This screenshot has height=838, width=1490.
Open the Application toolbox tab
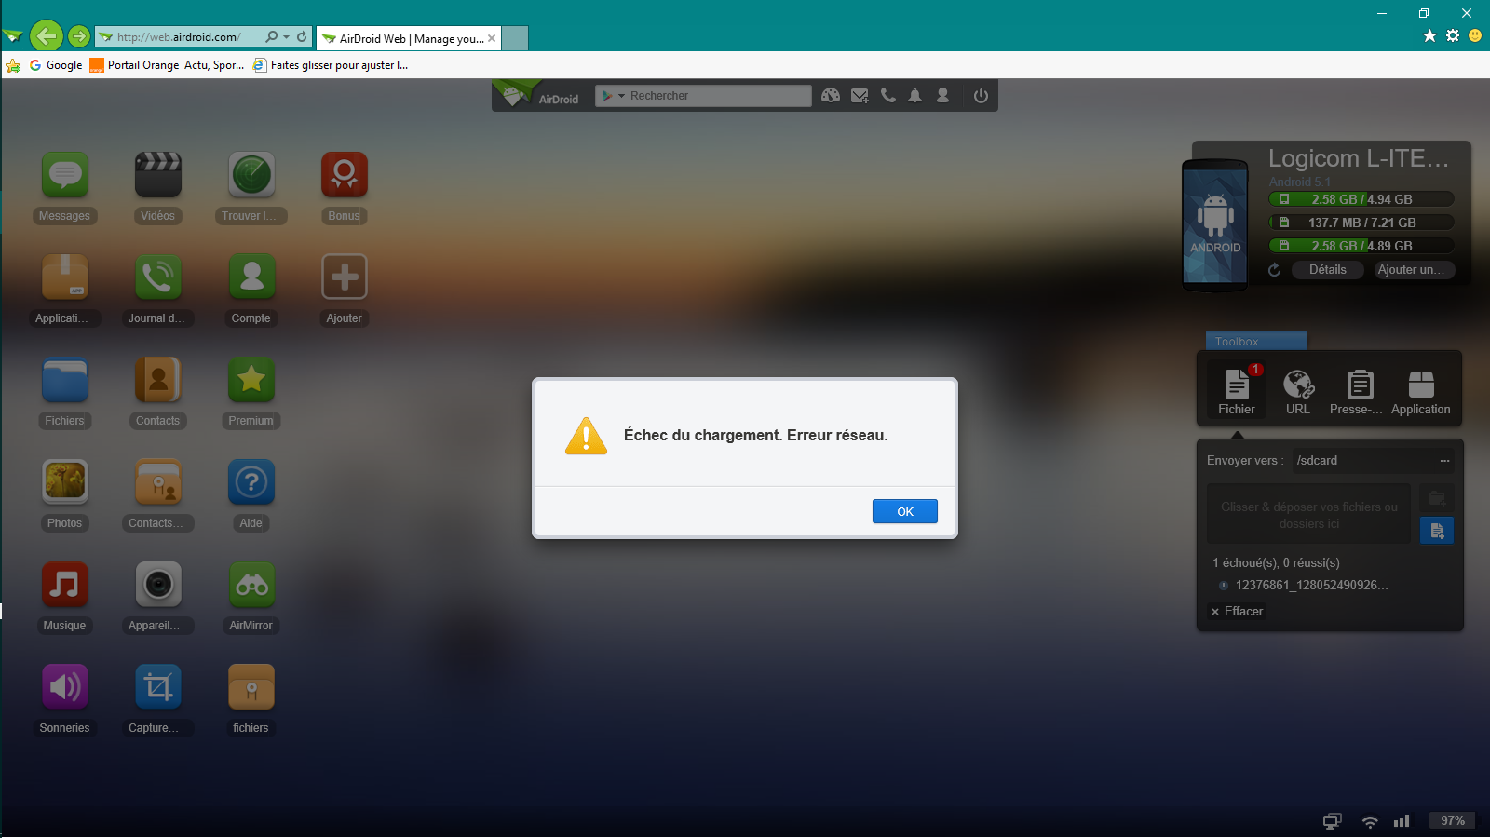(x=1420, y=391)
